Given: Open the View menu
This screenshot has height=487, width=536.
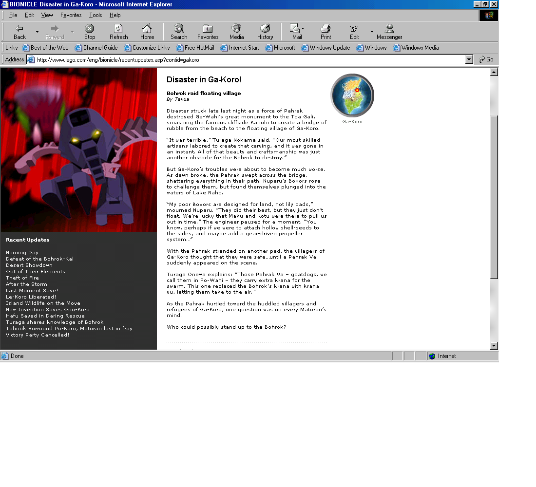Looking at the screenshot, I should coord(47,15).
